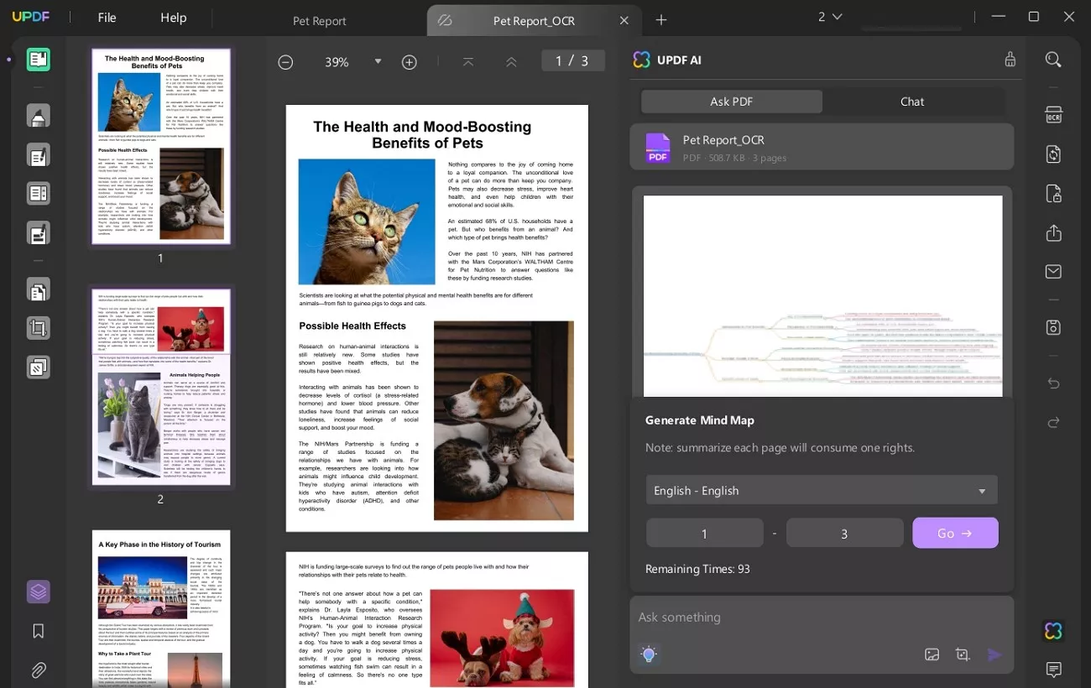Click the Remaining Times: 93 text

(x=697, y=569)
